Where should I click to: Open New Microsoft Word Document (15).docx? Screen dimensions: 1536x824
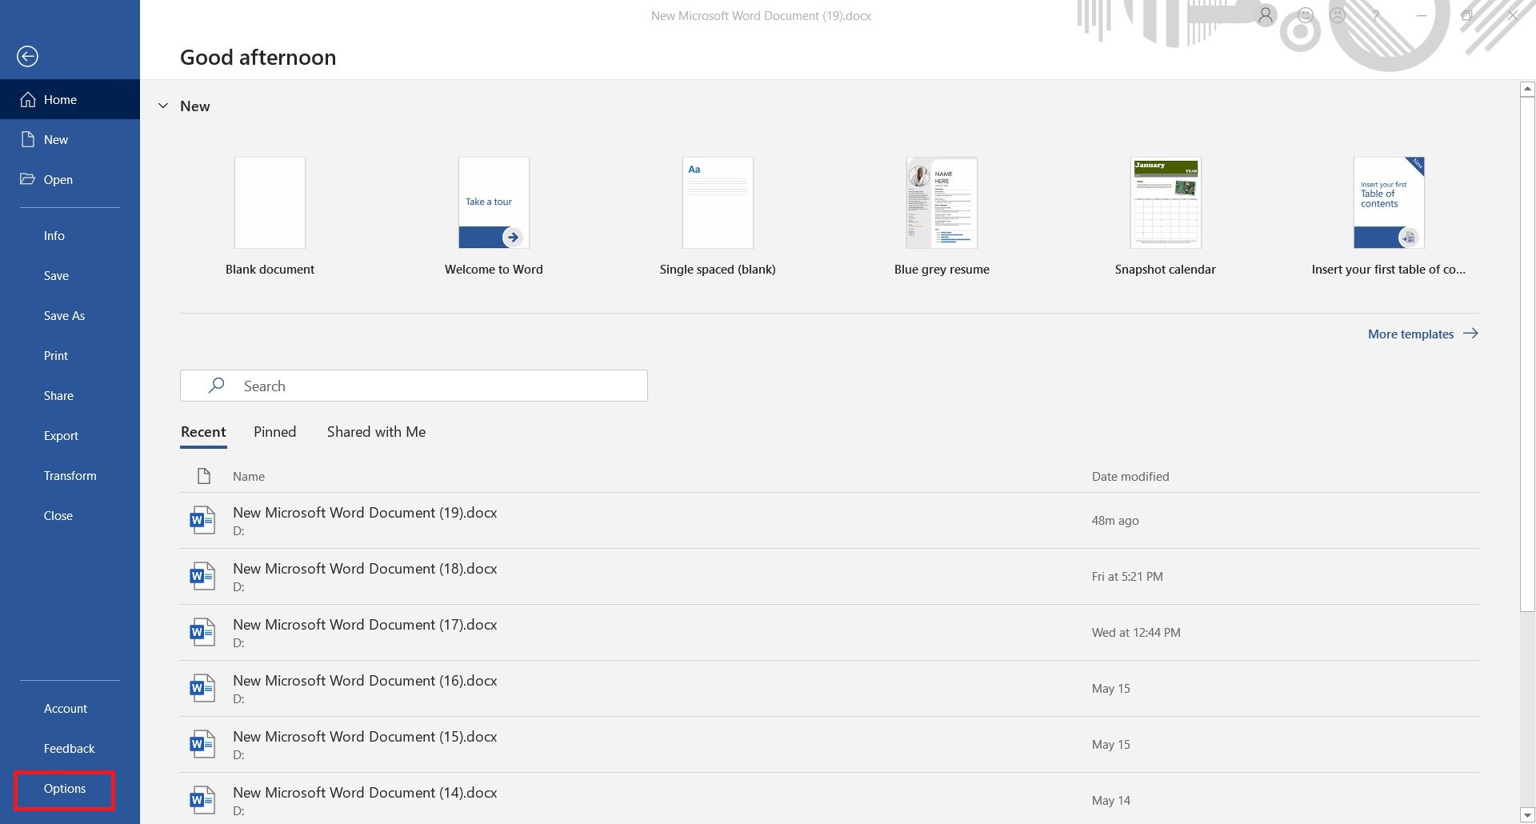click(830, 744)
